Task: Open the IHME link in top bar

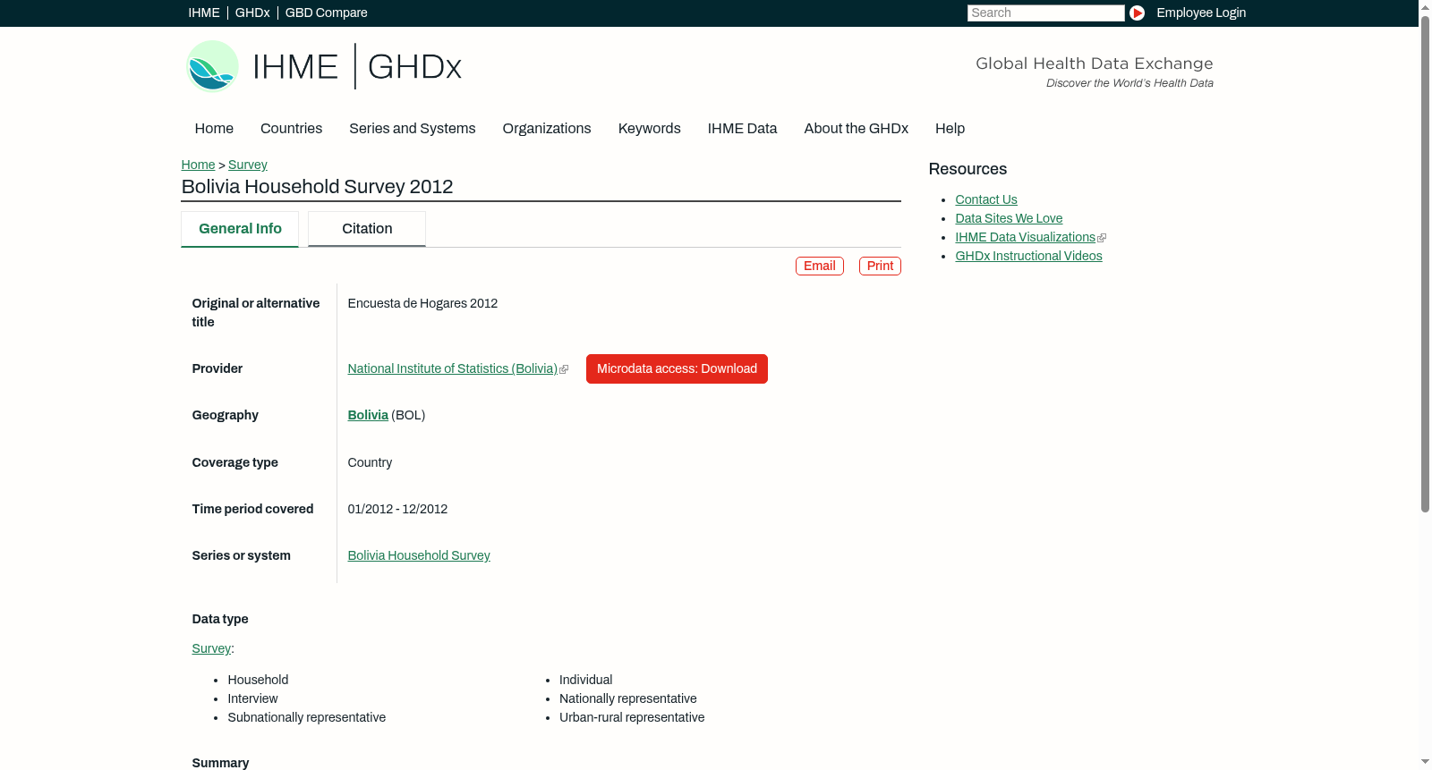Action: point(204,13)
